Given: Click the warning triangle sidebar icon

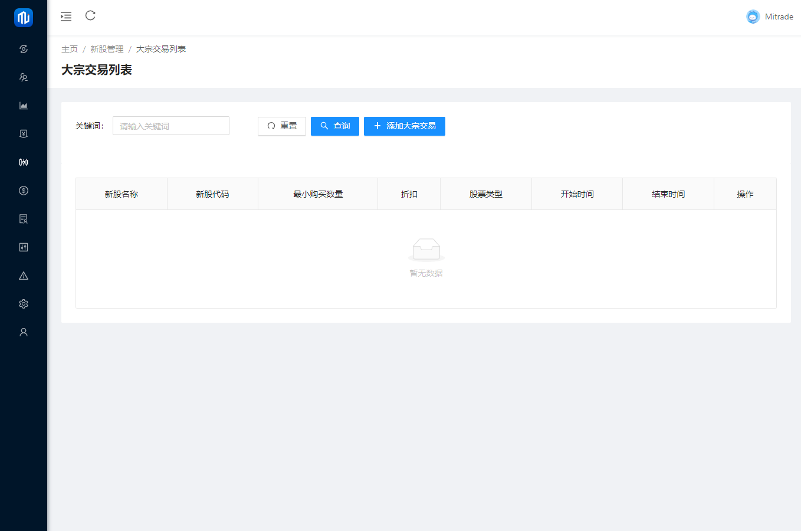Looking at the screenshot, I should tap(24, 276).
